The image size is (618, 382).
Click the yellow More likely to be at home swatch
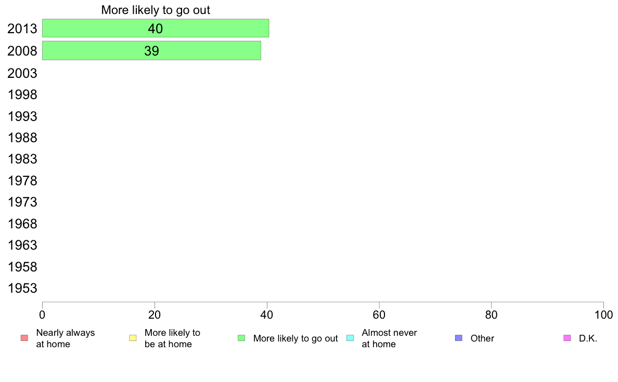tap(133, 338)
